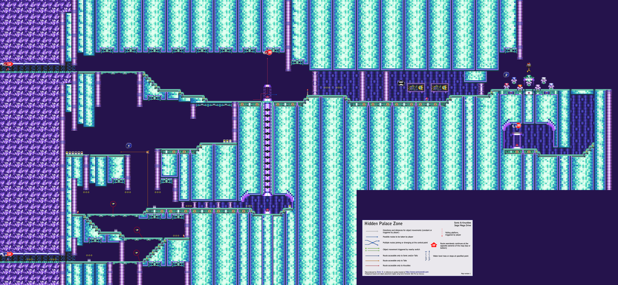
Task: Click 'Object movement triggered by nearby switch' text
Action: point(401,250)
